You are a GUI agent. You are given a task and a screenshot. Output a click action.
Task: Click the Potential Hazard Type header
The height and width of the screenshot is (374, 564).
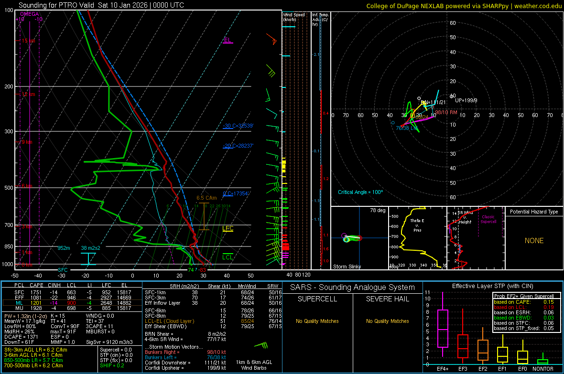tap(534, 212)
